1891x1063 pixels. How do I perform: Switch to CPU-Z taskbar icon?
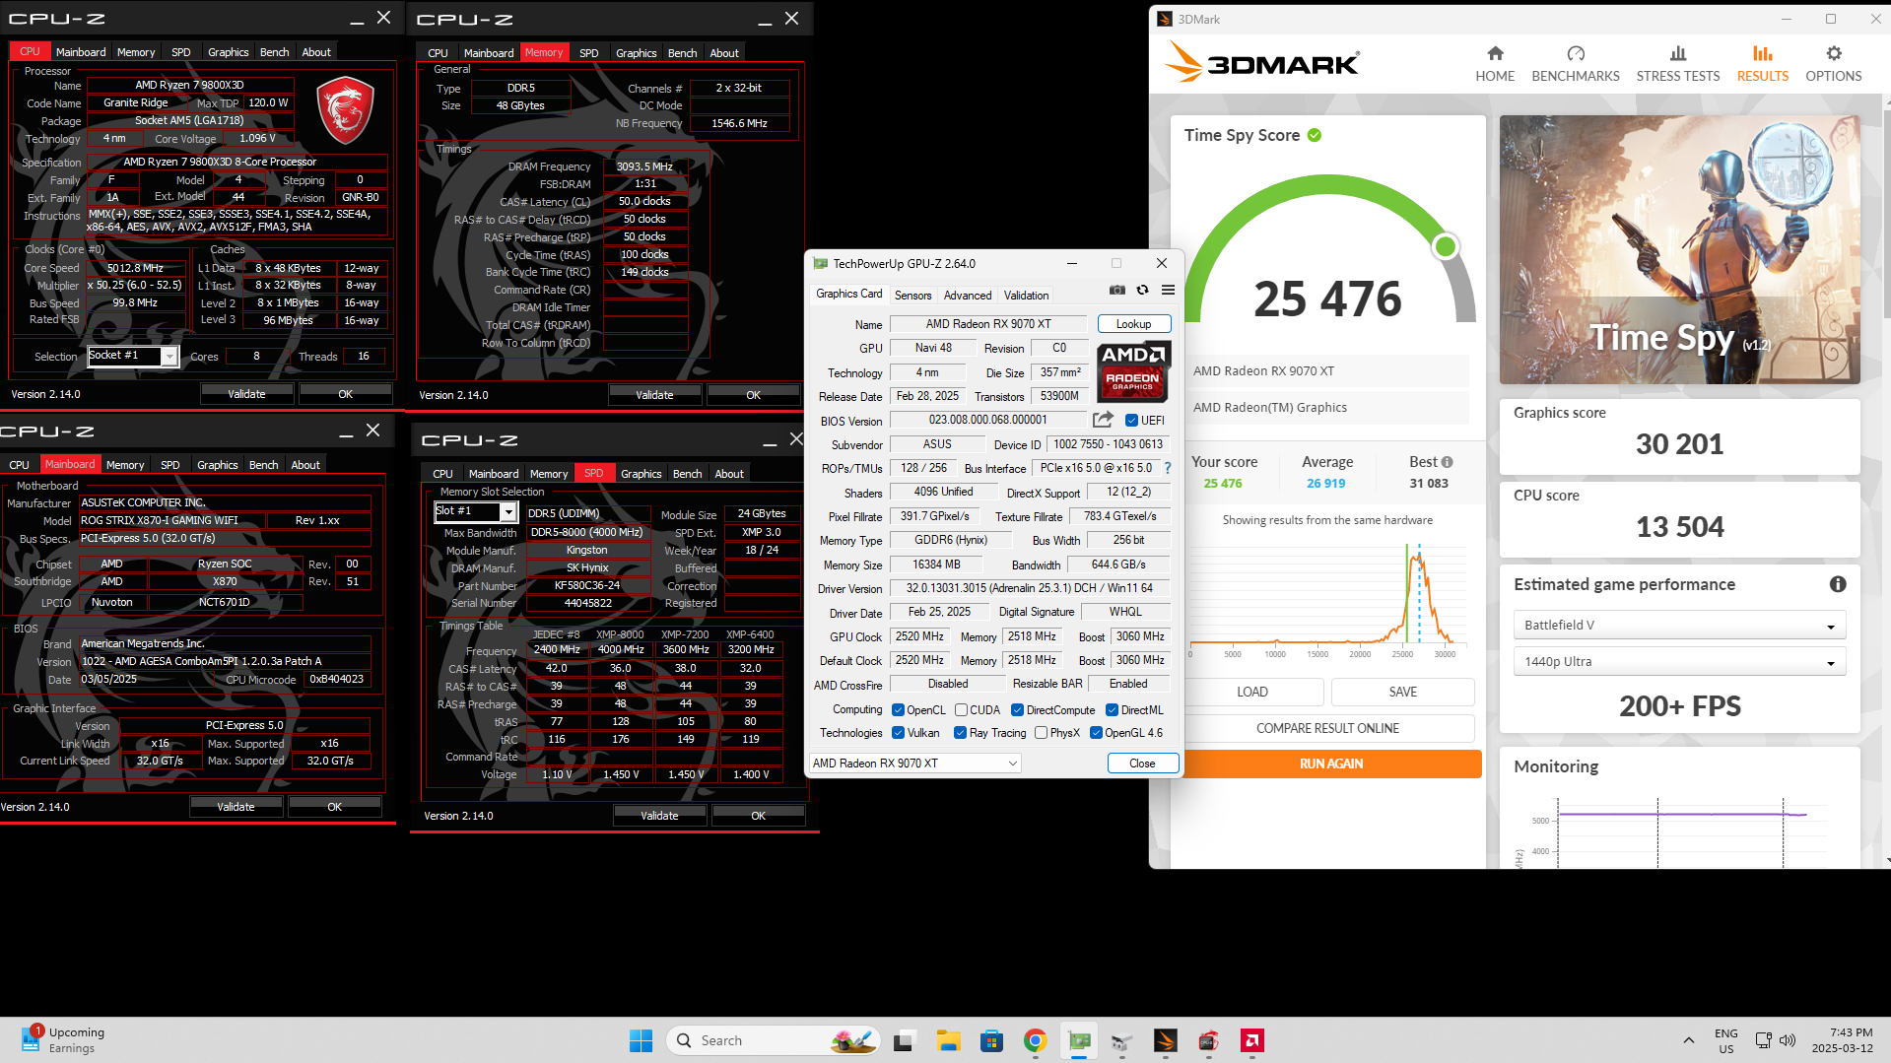[x=1209, y=1040]
